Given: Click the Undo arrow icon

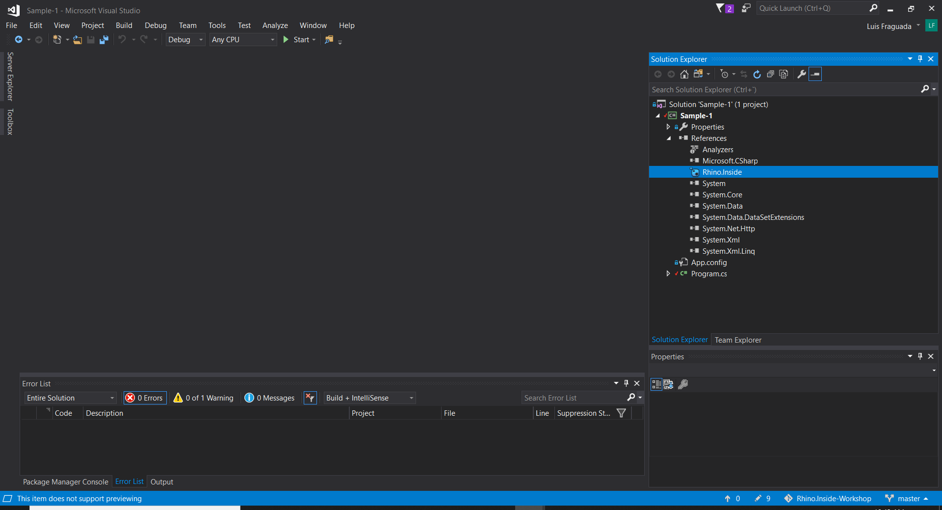Looking at the screenshot, I should tap(122, 40).
